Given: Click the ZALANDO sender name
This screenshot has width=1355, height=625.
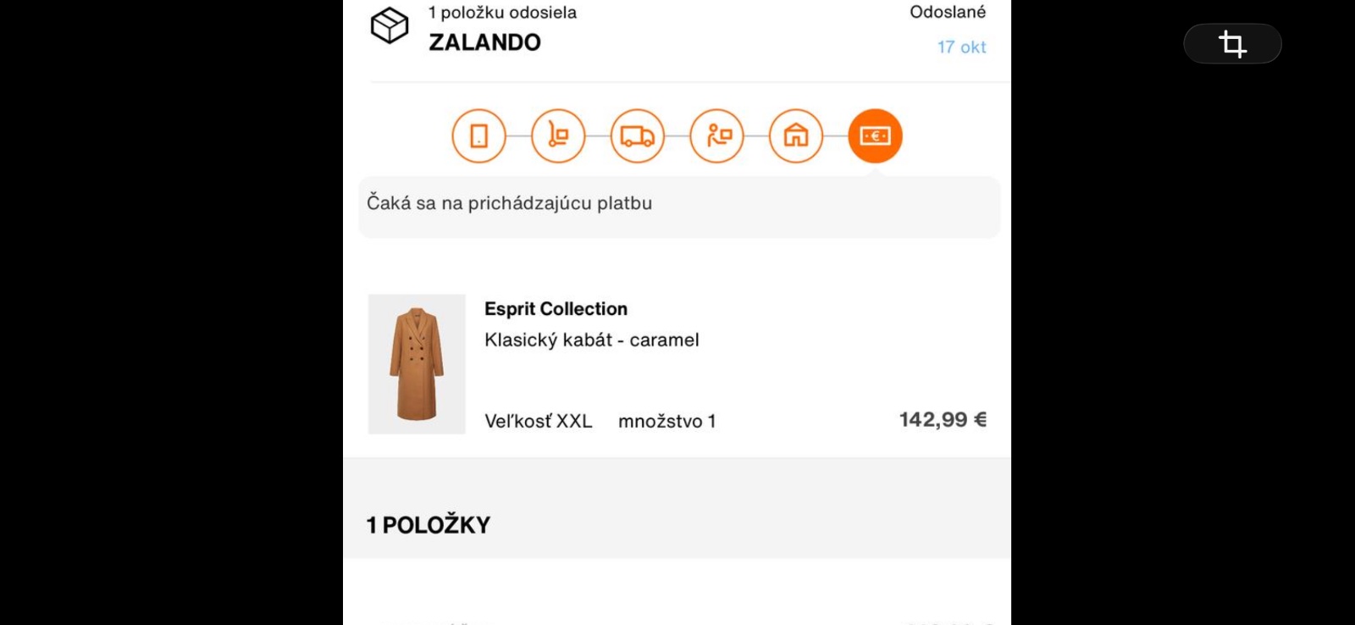Looking at the screenshot, I should [484, 42].
